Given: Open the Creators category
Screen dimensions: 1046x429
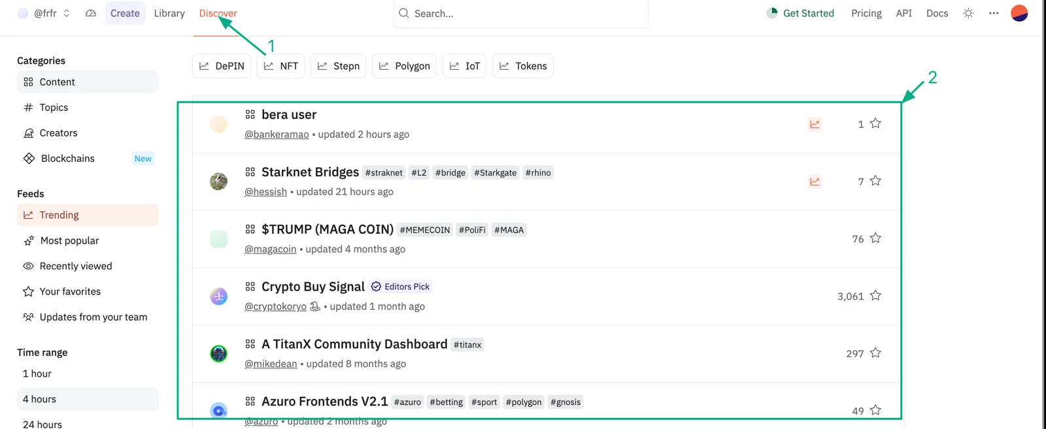Looking at the screenshot, I should [x=88, y=133].
